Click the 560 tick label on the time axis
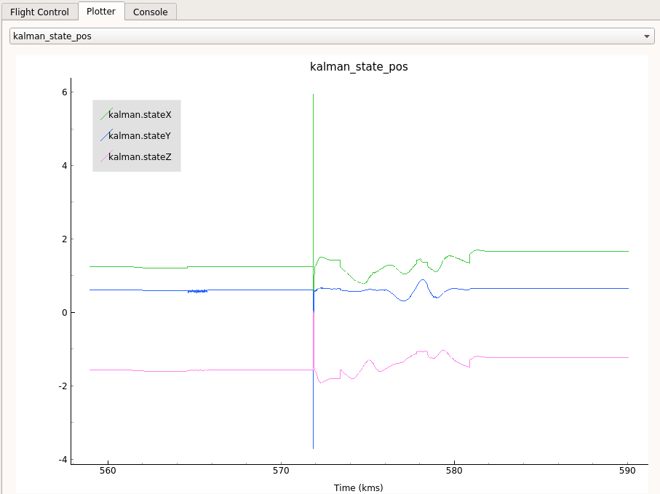This screenshot has width=660, height=494. [108, 471]
